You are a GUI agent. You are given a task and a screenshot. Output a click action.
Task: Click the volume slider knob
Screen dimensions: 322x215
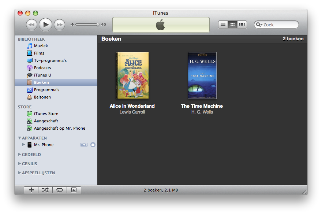[98, 25]
